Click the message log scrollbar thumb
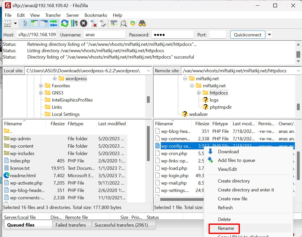The width and height of the screenshot is (302, 237). [x=298, y=54]
